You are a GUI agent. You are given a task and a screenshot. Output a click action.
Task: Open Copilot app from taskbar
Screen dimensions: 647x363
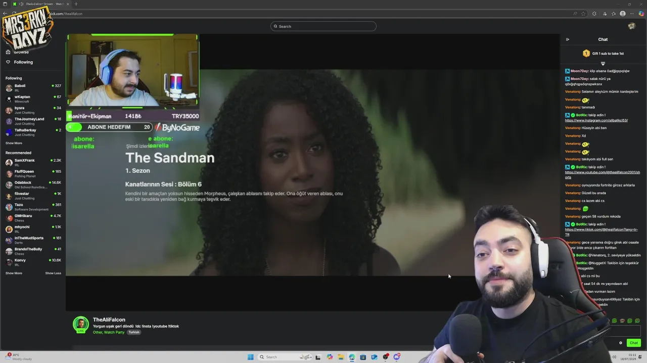click(330, 357)
